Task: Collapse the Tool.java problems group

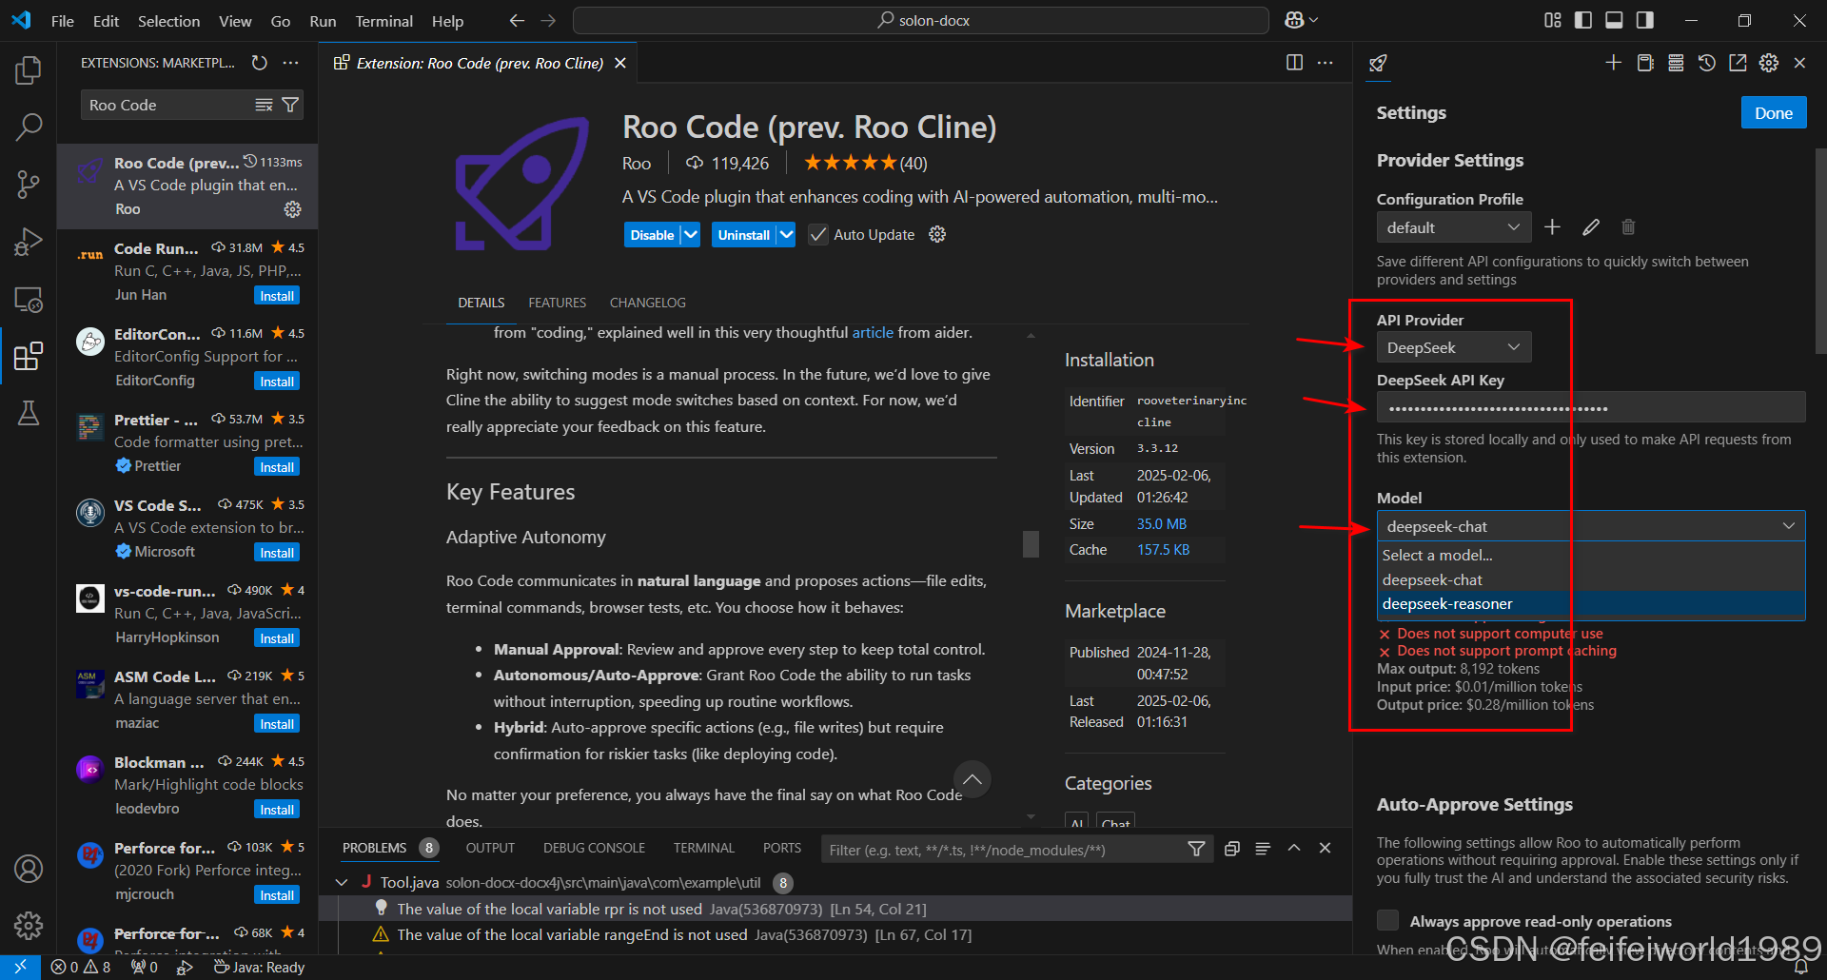Action: tap(342, 882)
